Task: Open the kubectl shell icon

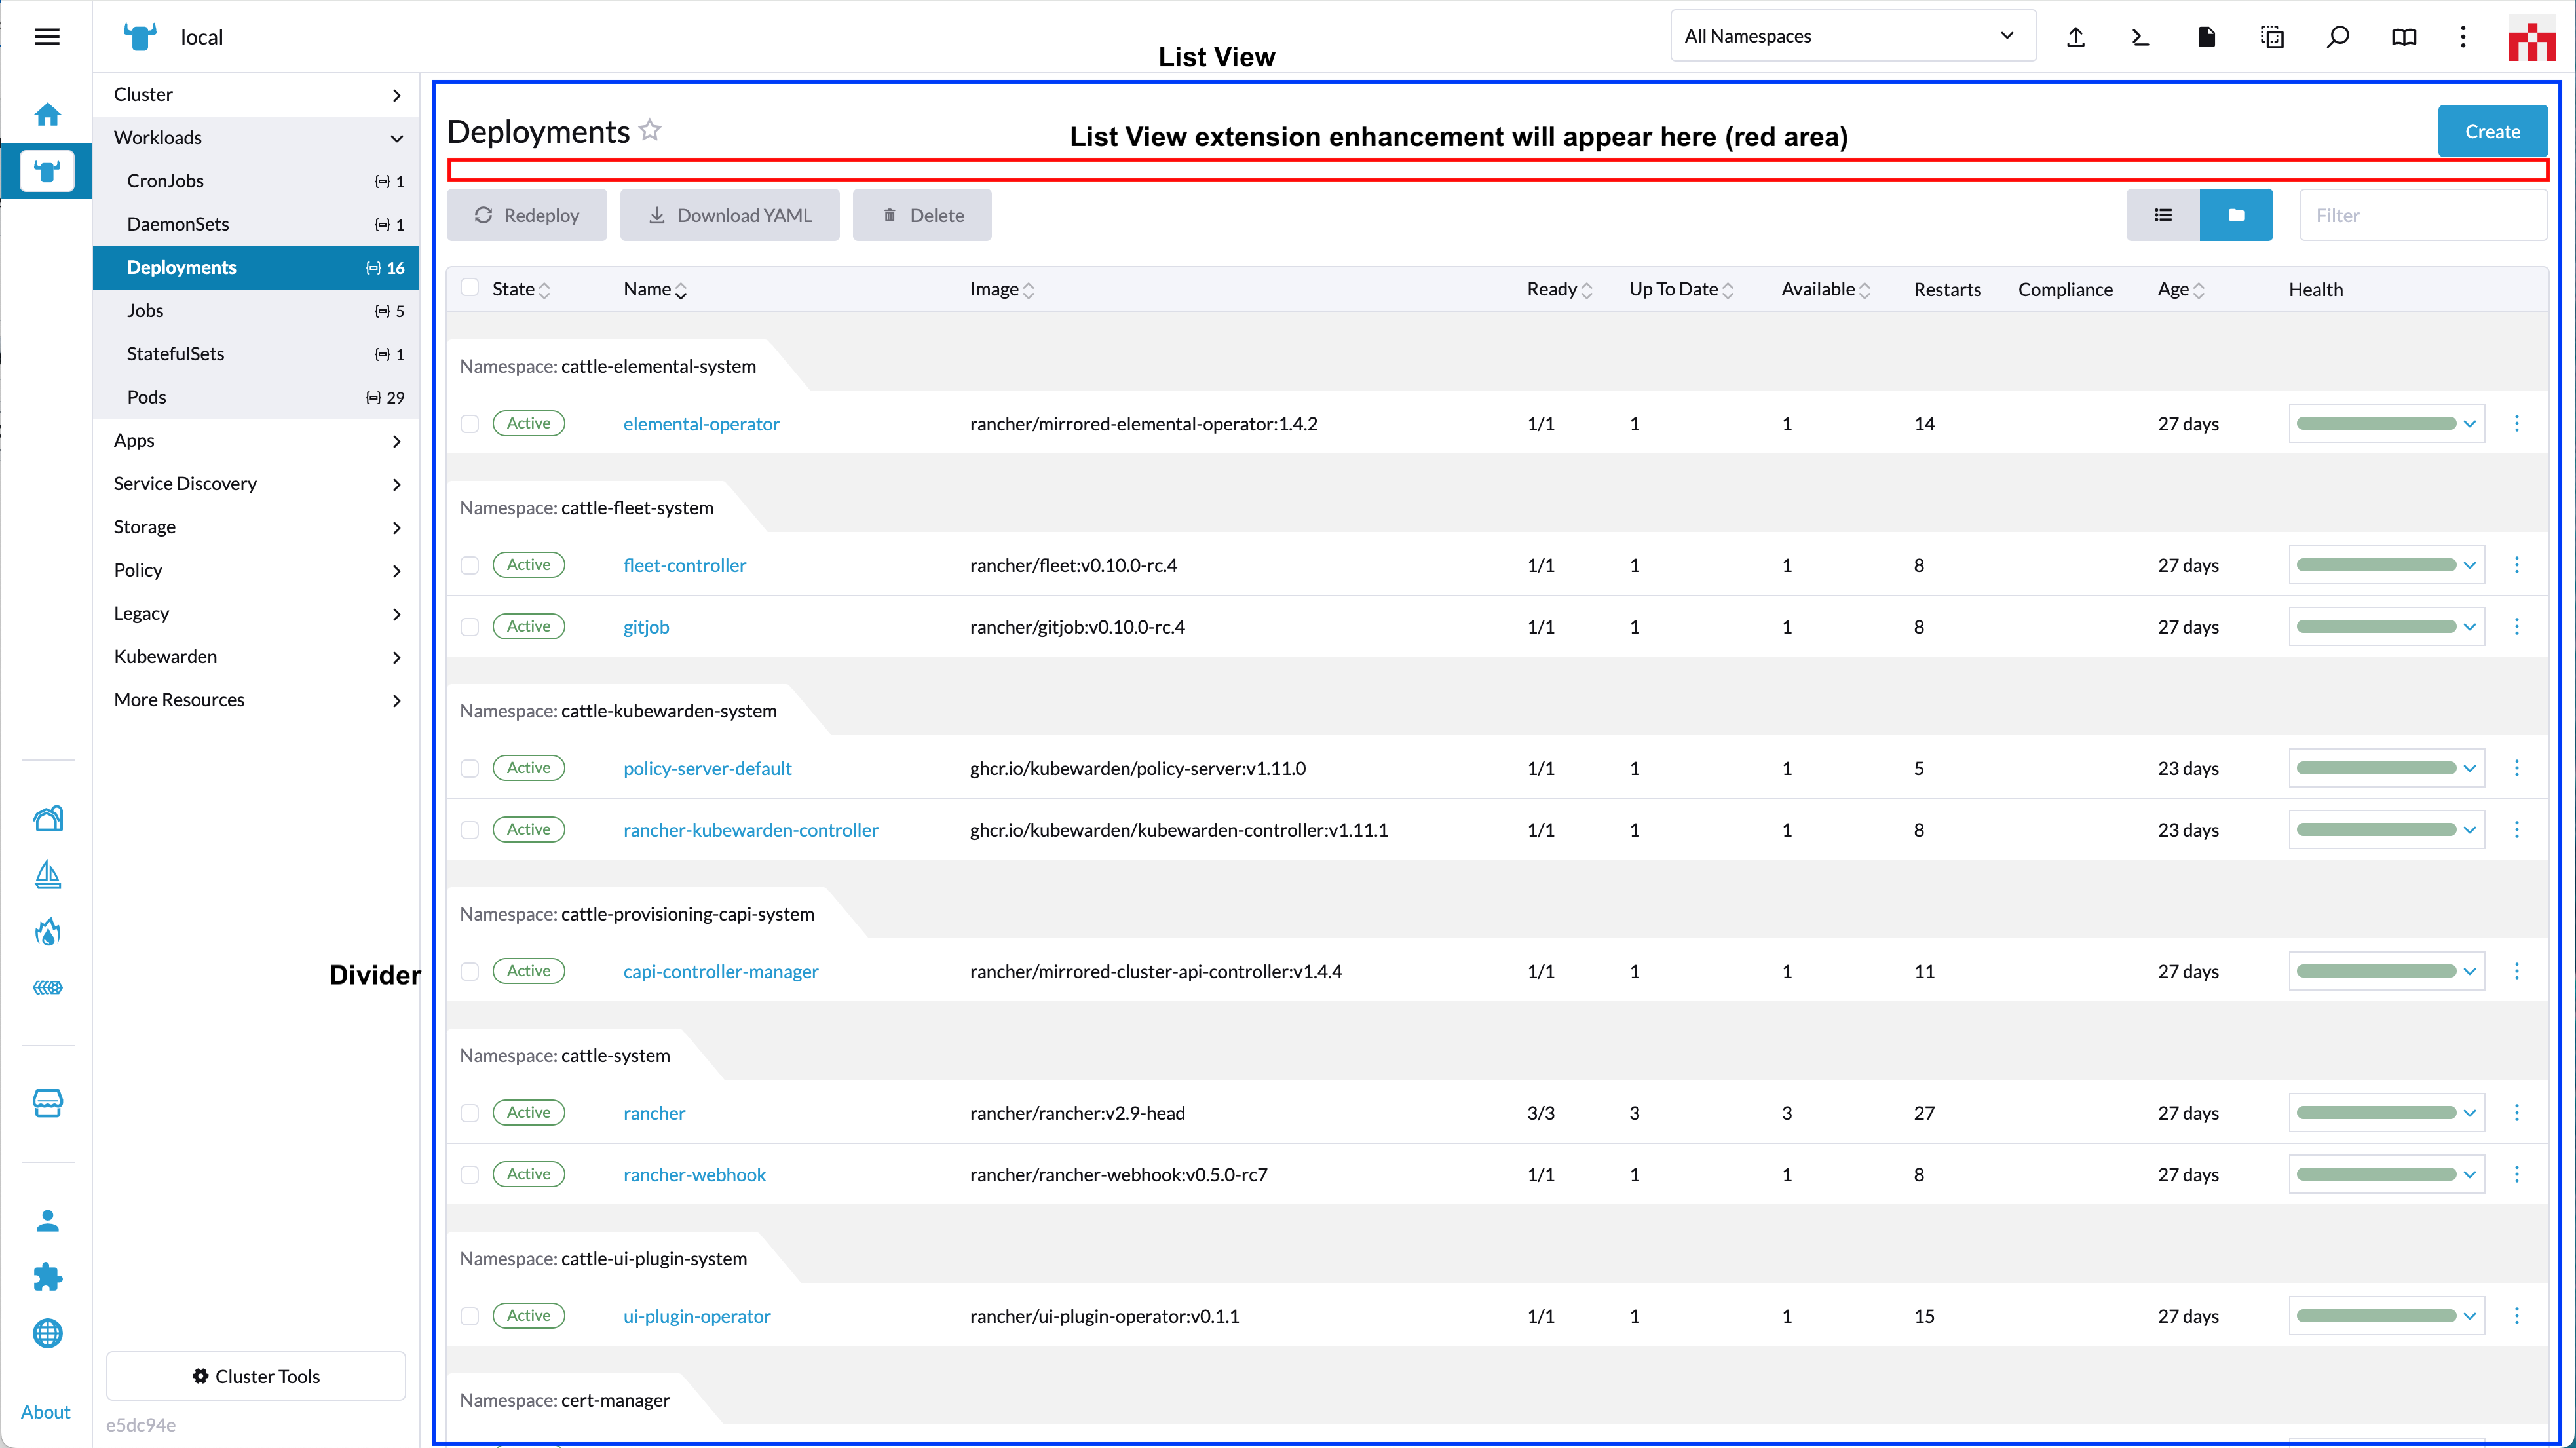Action: tap(2140, 37)
